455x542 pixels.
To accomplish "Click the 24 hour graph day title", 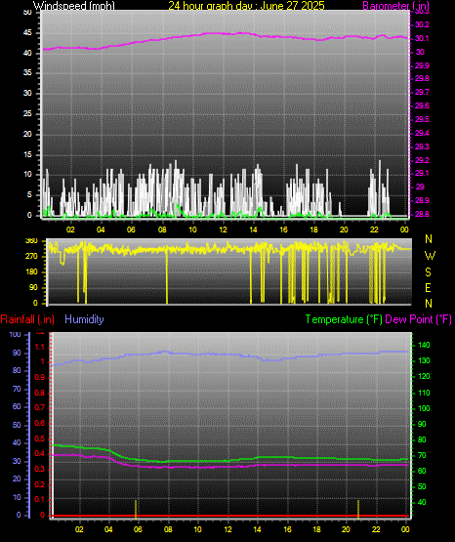I will 246,6.
